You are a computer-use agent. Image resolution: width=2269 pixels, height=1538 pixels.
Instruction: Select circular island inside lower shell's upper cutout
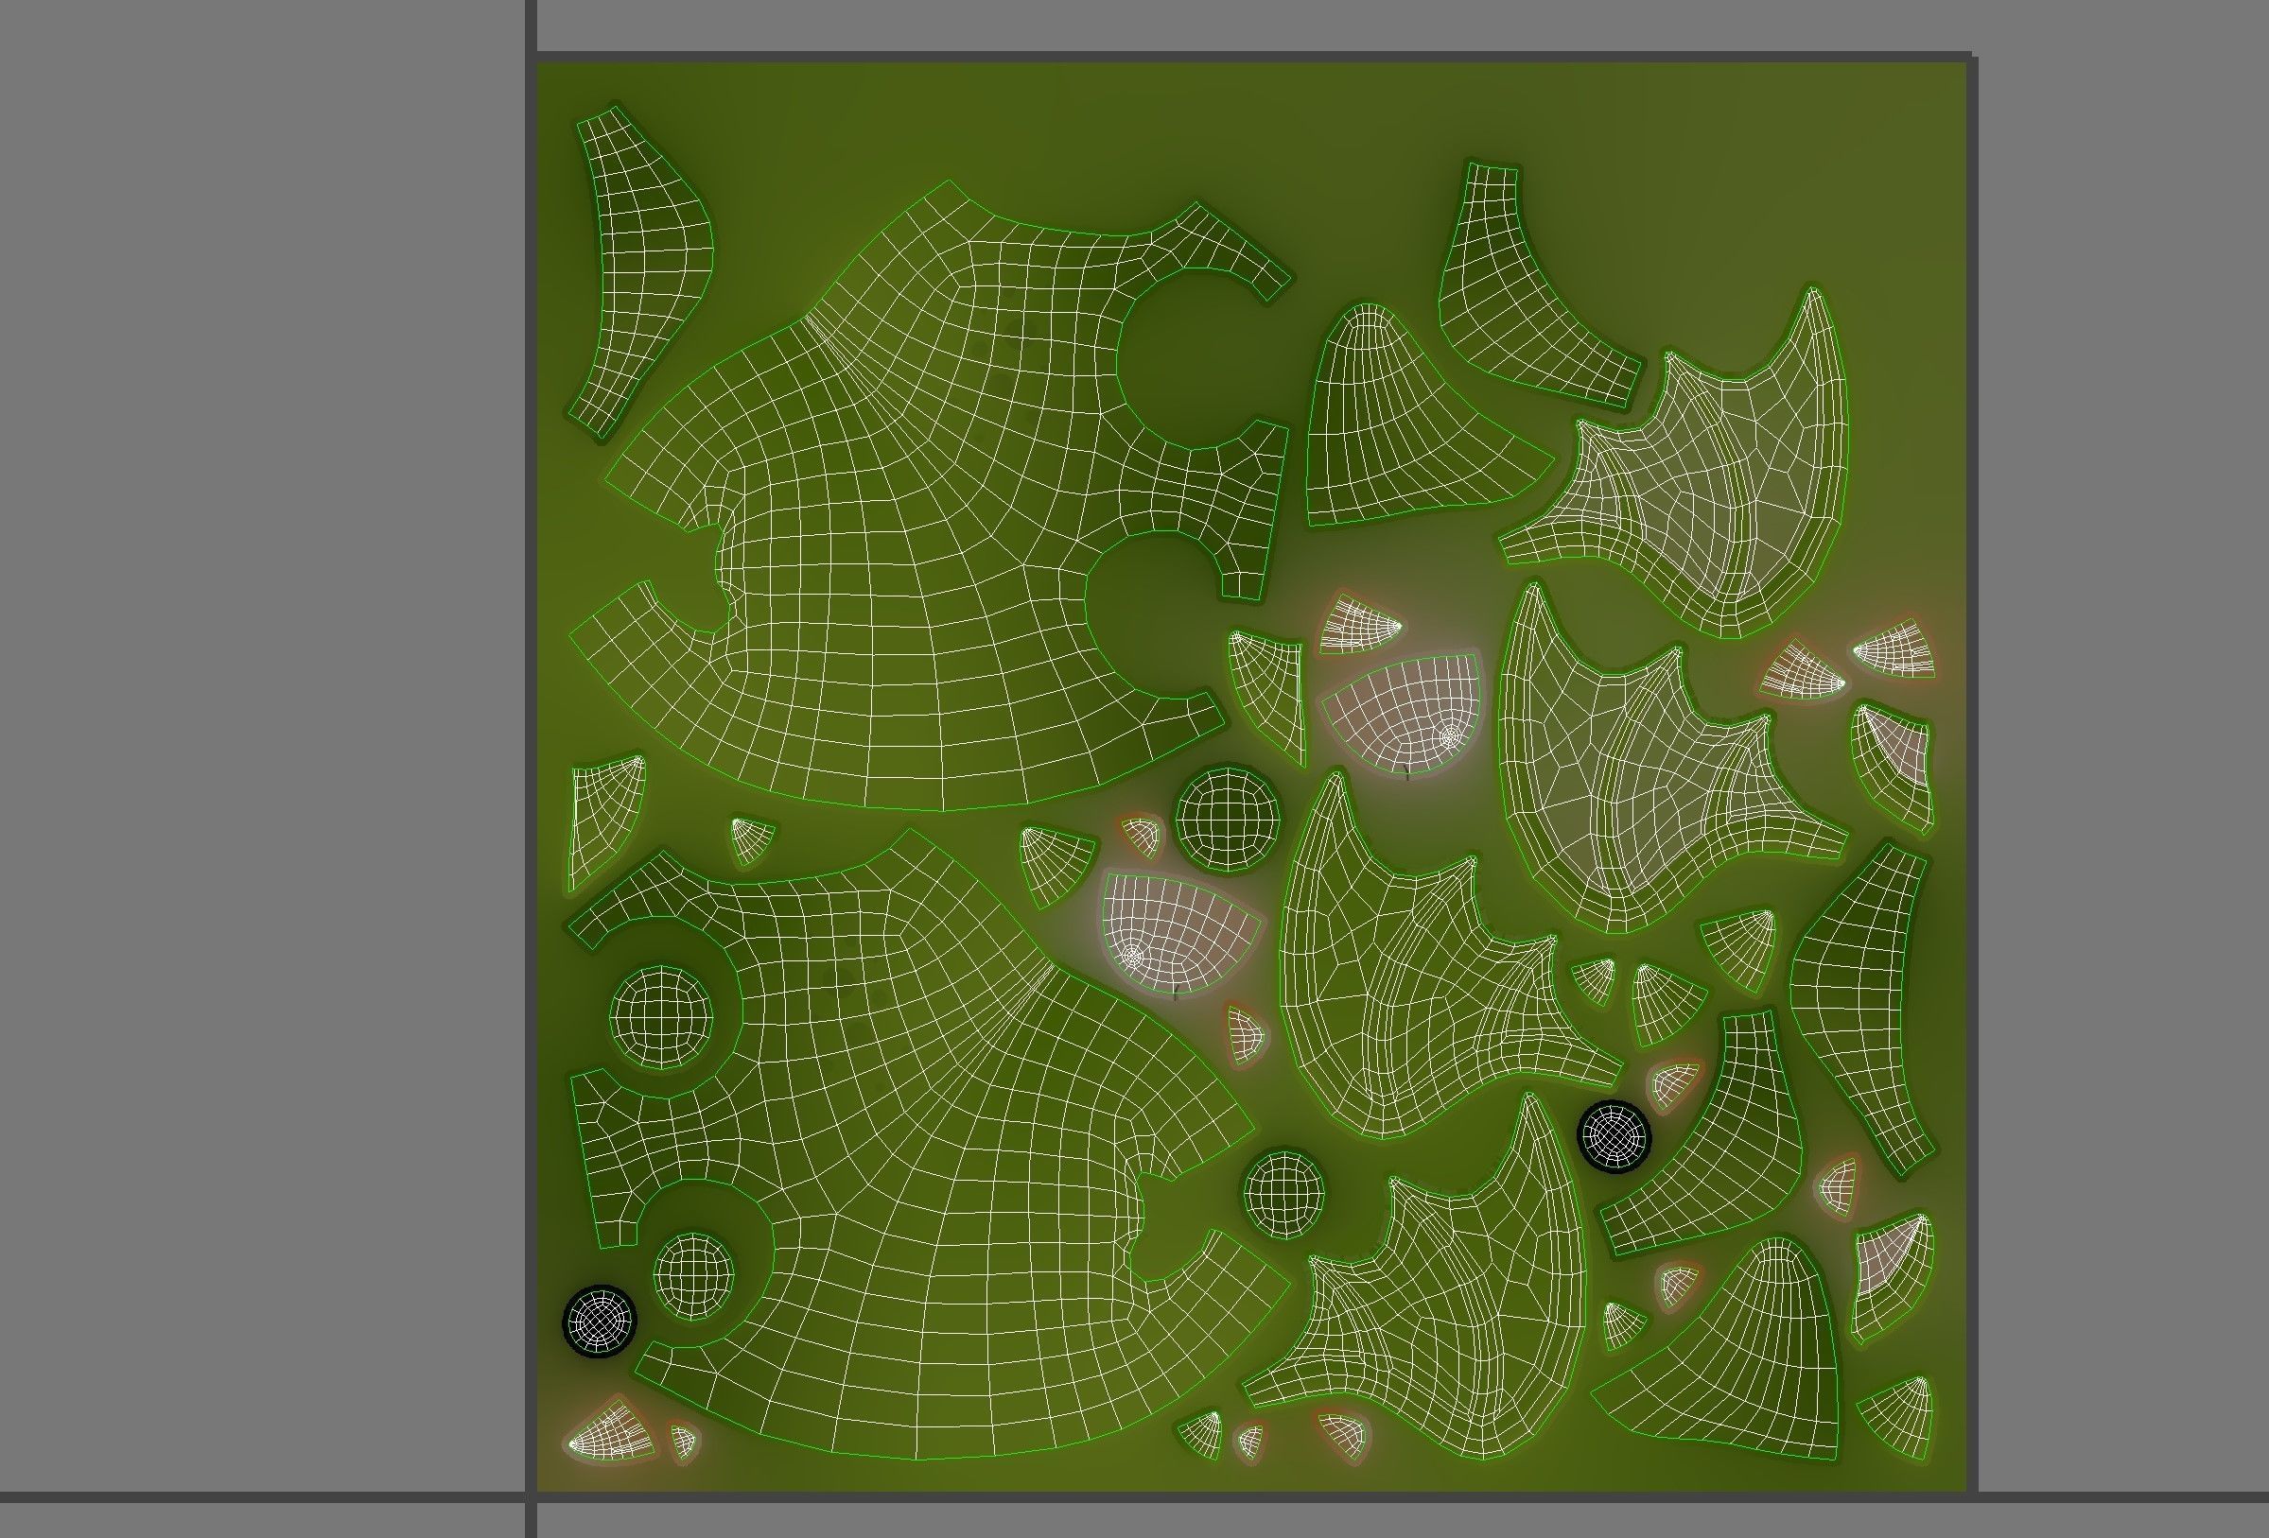[661, 1017]
